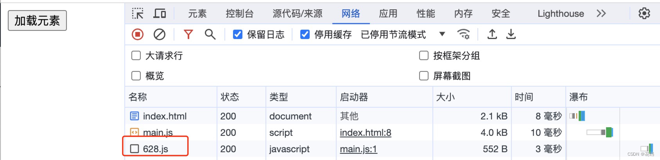Import HAR file with upload arrow
The width and height of the screenshot is (660, 160).
(492, 34)
